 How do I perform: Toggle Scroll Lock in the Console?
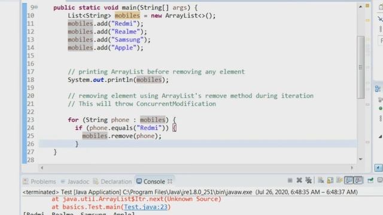point(330,180)
